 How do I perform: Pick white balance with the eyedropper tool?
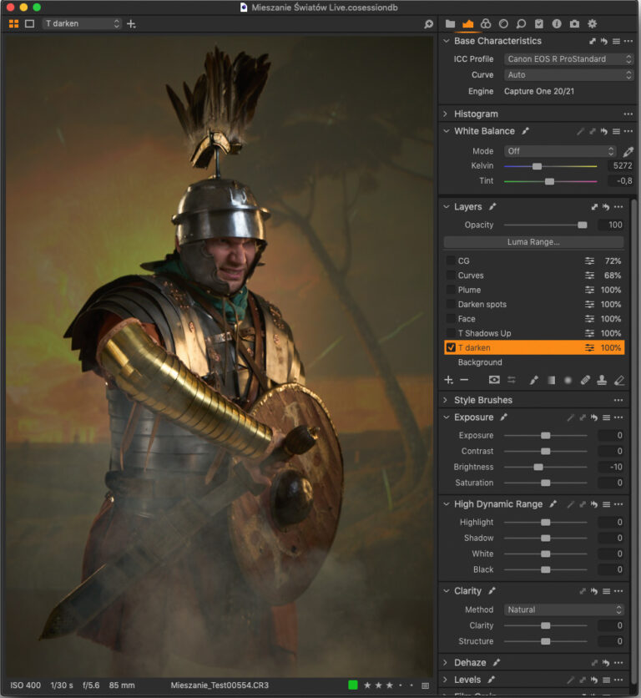tap(628, 152)
